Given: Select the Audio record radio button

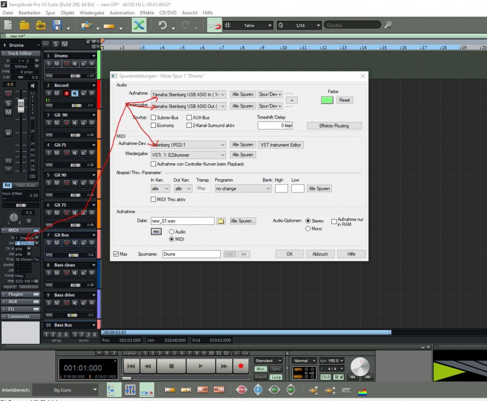Looking at the screenshot, I should [171, 232].
